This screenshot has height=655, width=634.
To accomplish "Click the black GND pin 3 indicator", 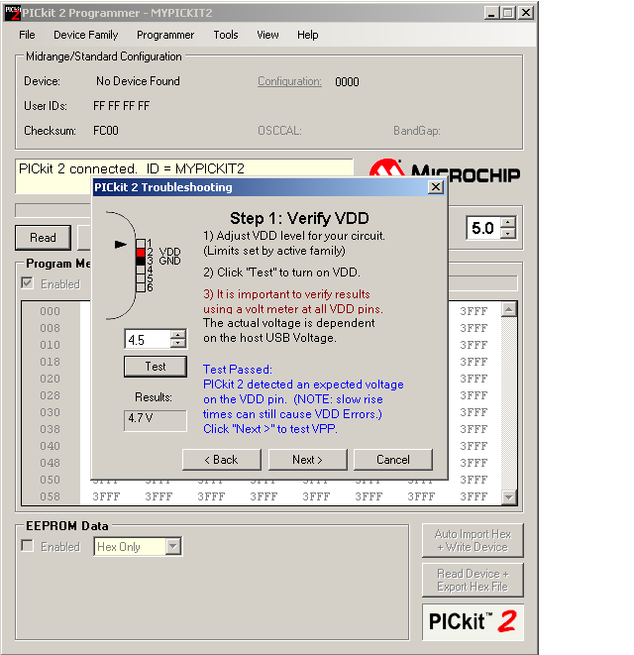I will click(x=141, y=261).
